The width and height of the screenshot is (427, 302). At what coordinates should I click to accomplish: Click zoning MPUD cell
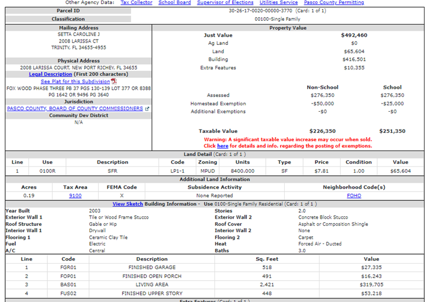coord(207,171)
